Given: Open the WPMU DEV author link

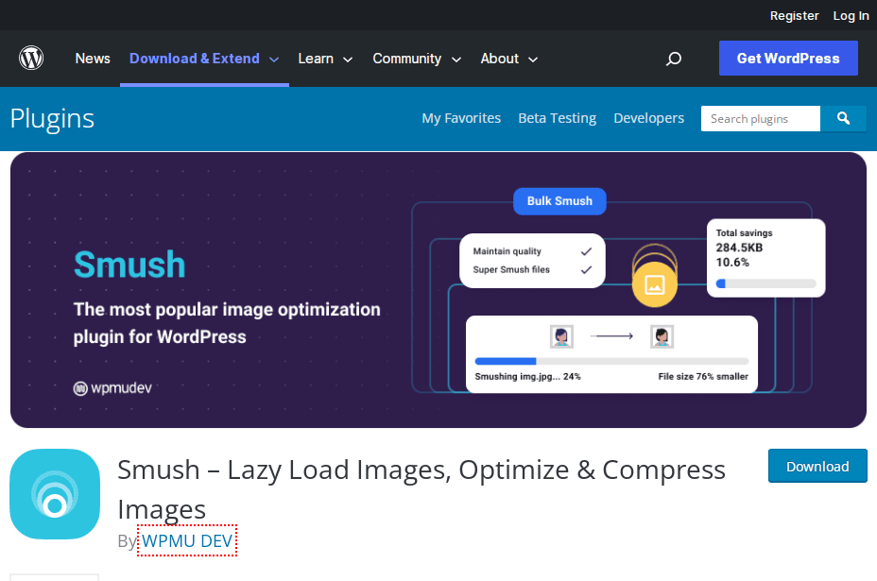Looking at the screenshot, I should pyautogui.click(x=187, y=540).
